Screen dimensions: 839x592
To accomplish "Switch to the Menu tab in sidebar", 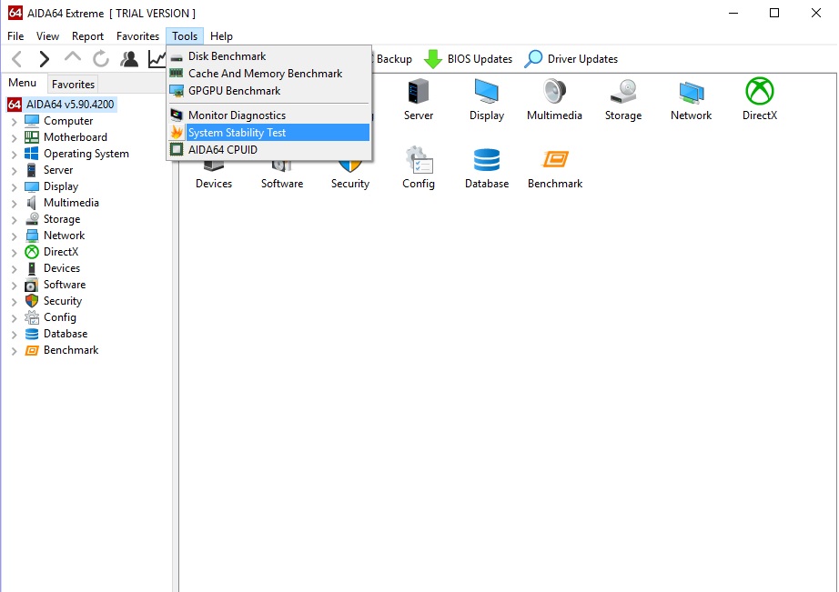I will [23, 83].
